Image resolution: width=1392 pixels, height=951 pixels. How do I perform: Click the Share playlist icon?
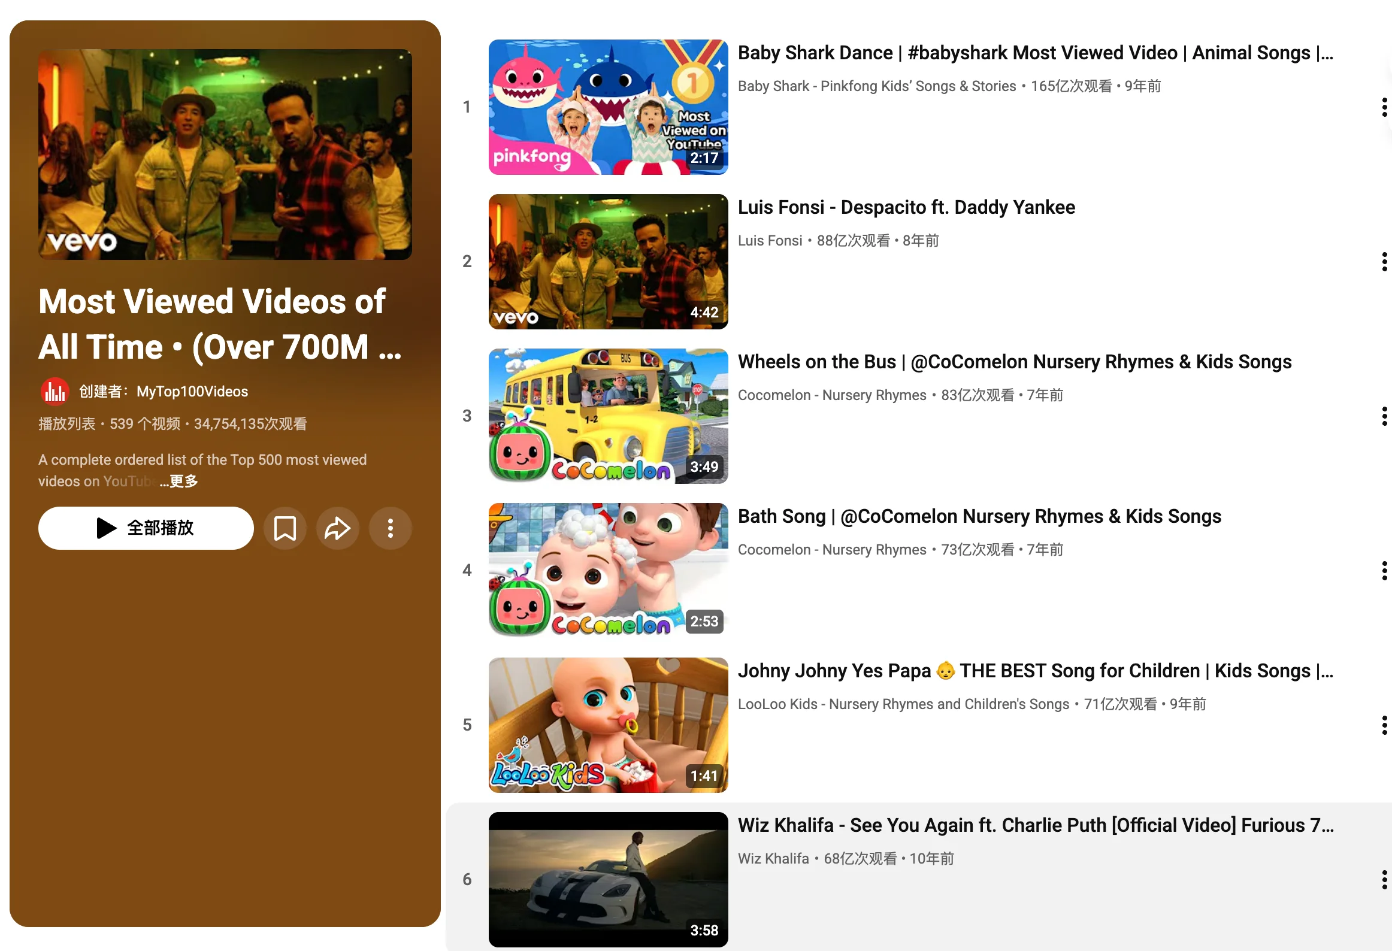click(x=338, y=528)
